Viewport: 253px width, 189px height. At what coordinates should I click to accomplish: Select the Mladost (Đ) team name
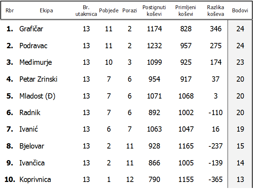(37, 96)
